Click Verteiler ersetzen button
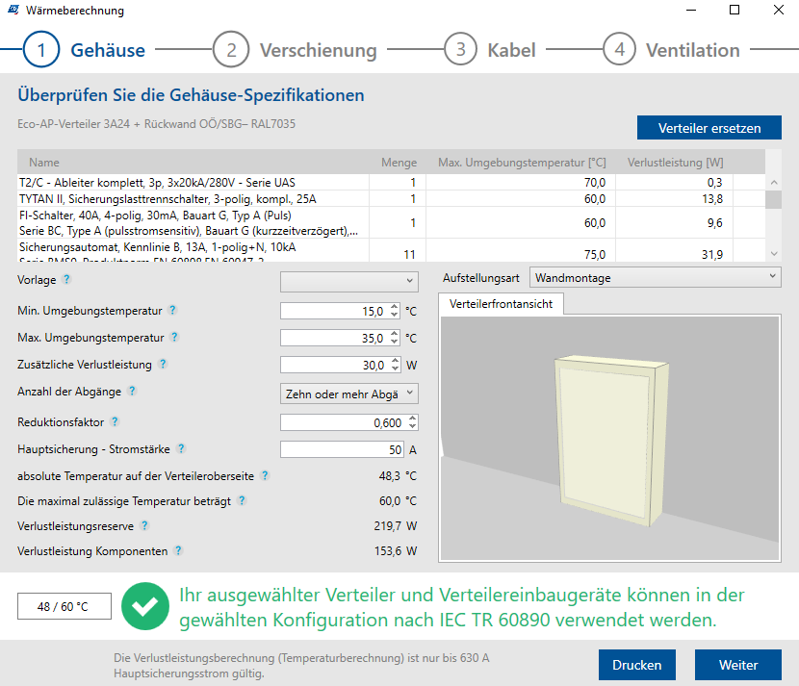Viewport: 799px width, 686px height. (709, 127)
